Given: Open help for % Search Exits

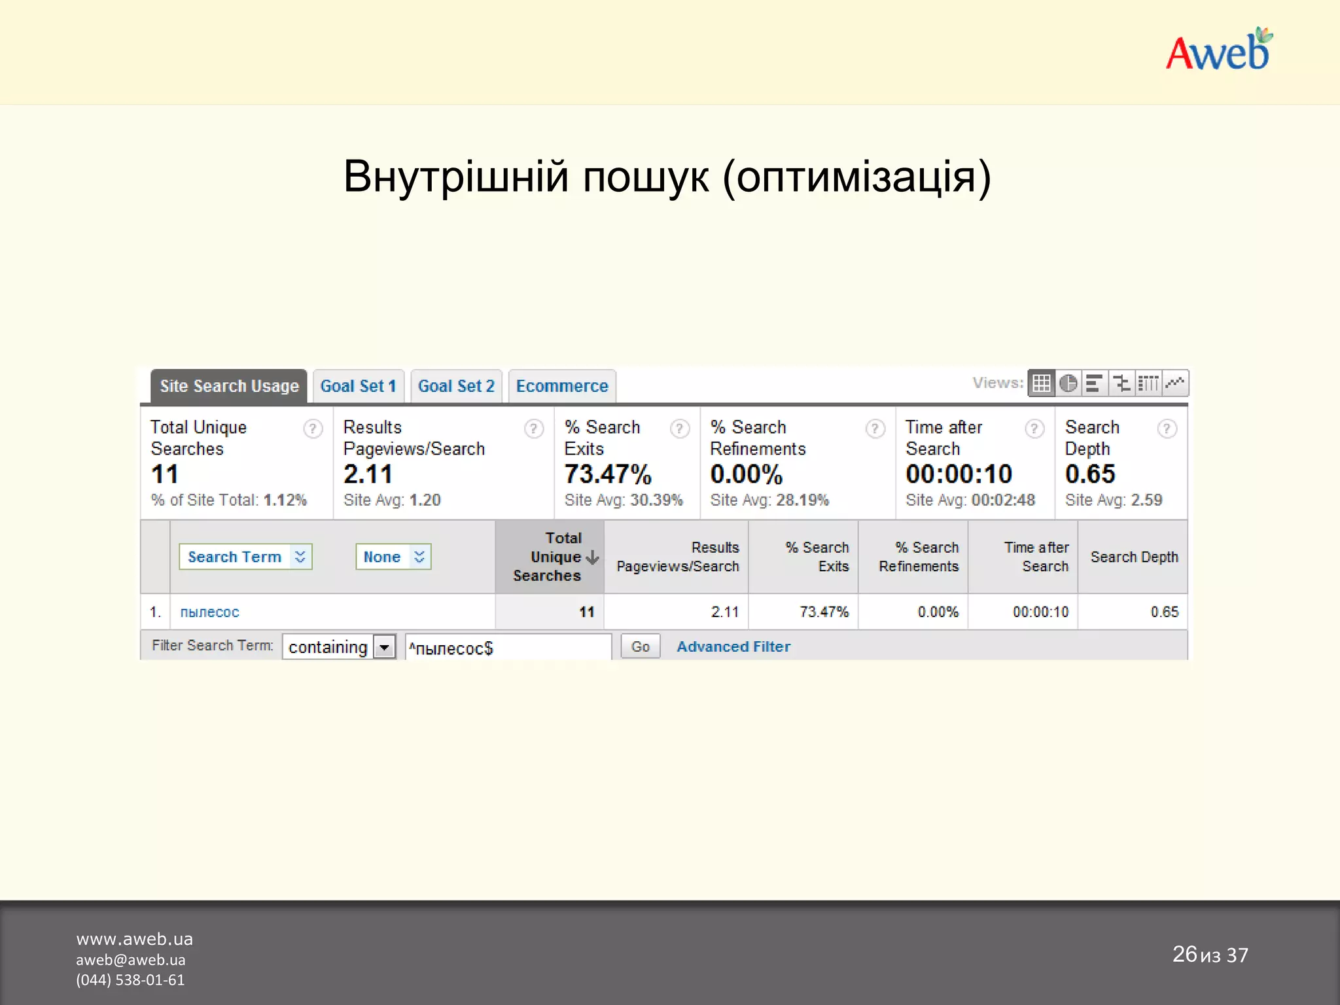Looking at the screenshot, I should click(x=680, y=429).
